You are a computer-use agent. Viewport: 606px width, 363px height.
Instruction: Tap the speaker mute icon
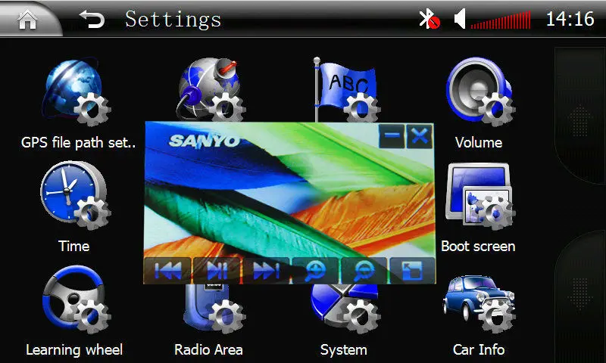pos(460,19)
